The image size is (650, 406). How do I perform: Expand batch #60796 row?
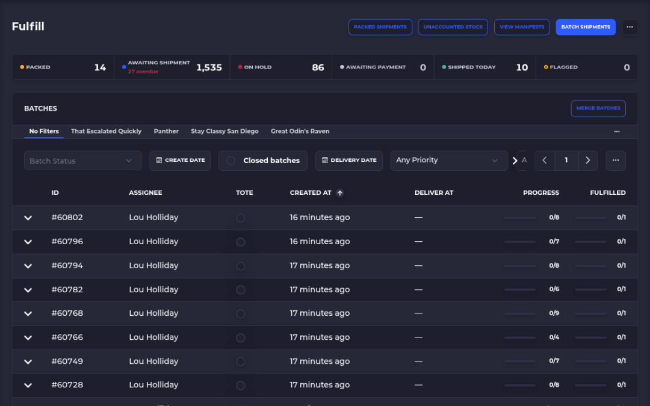click(x=28, y=242)
